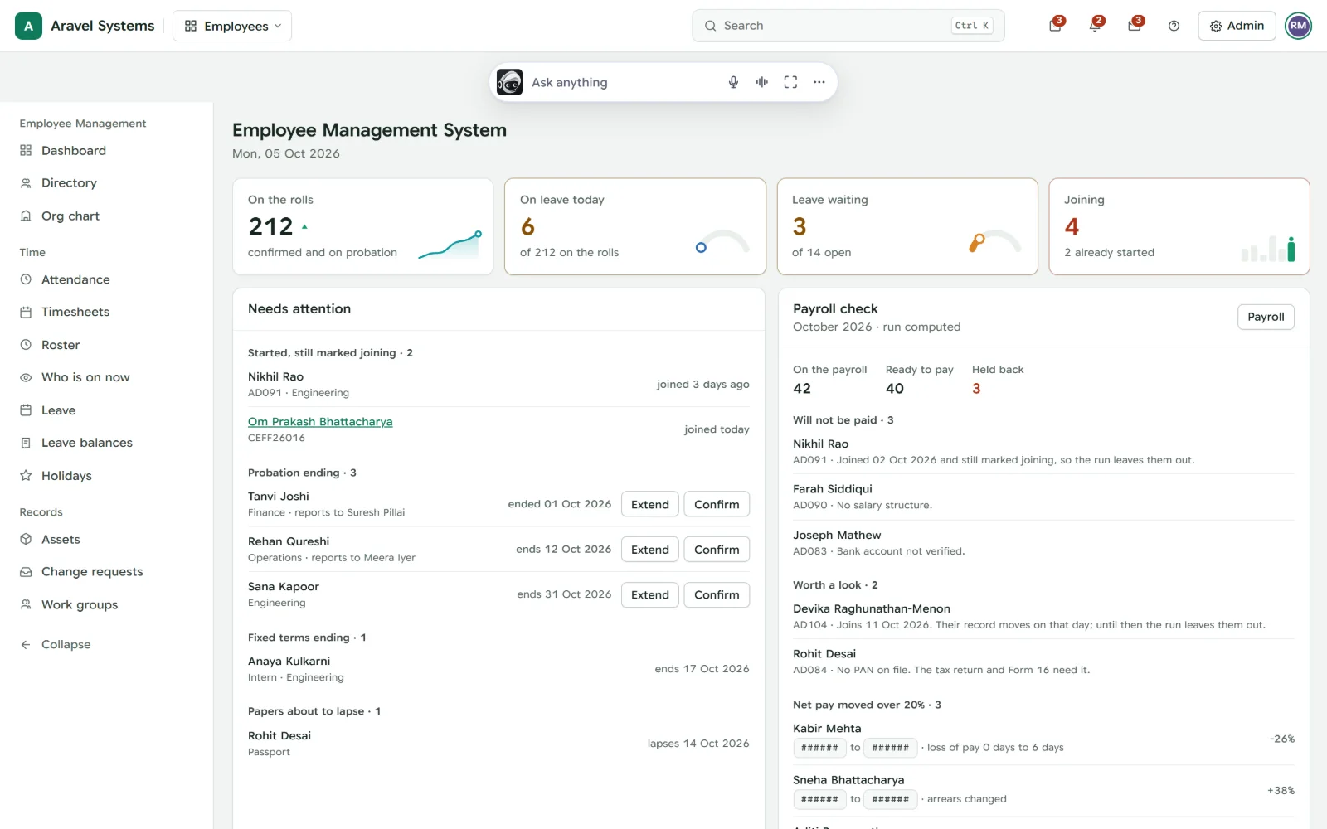Viewport: 1327px width, 829px height.
Task: Select Kabir Mehta net pay row
Action: tap(1043, 739)
